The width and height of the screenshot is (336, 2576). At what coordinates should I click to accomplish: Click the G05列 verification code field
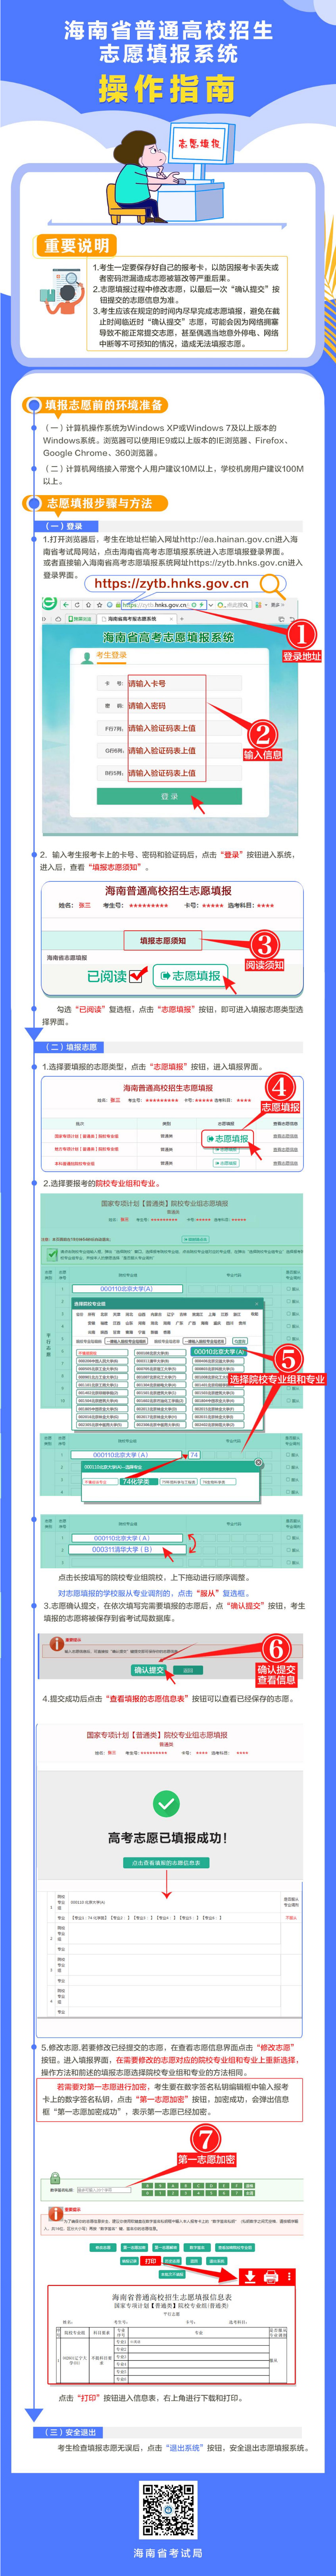(170, 750)
